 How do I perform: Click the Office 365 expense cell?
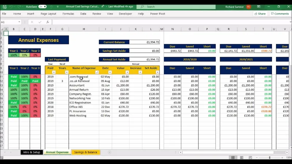[84, 107]
